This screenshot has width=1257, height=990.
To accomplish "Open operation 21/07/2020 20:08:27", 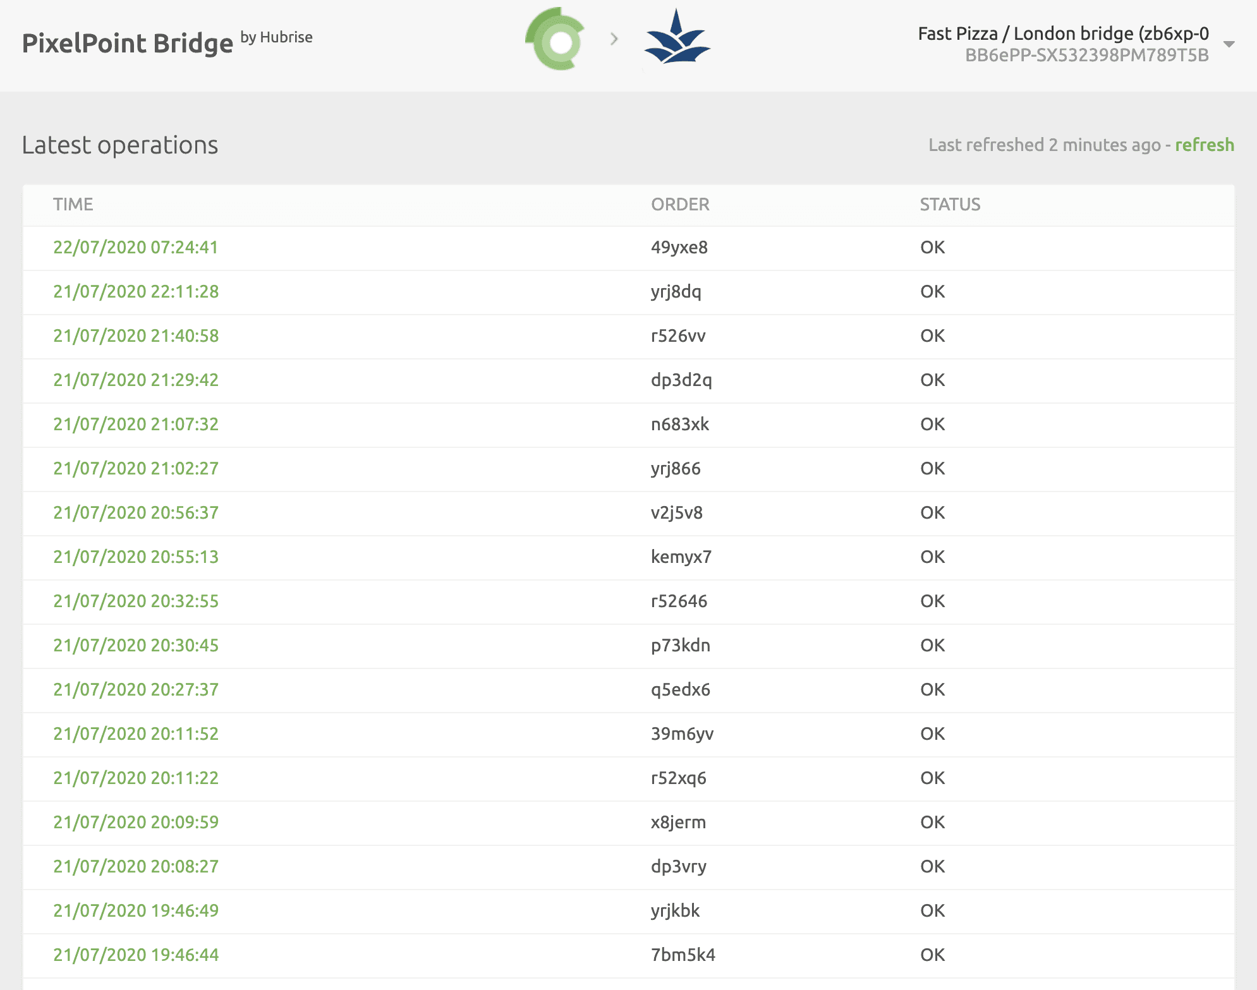I will point(136,866).
